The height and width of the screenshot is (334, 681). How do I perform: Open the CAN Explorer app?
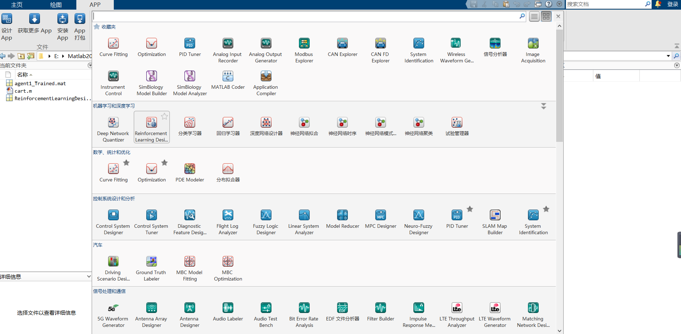pyautogui.click(x=342, y=48)
